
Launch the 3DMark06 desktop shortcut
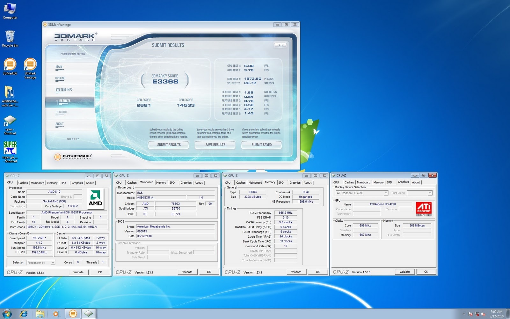(x=10, y=66)
